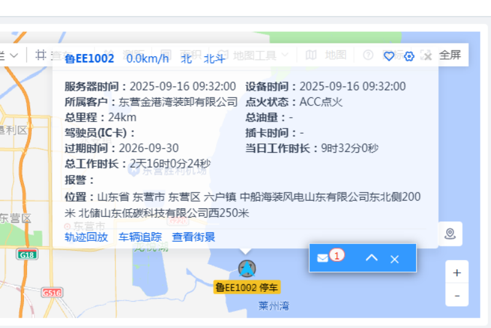
Task: Switch the map to 全屏 mode
Action: [x=450, y=55]
